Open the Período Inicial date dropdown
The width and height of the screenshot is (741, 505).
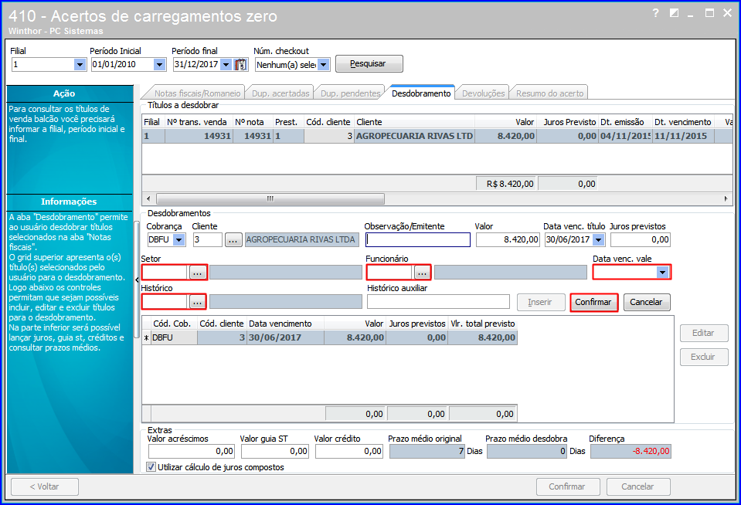pyautogui.click(x=160, y=65)
